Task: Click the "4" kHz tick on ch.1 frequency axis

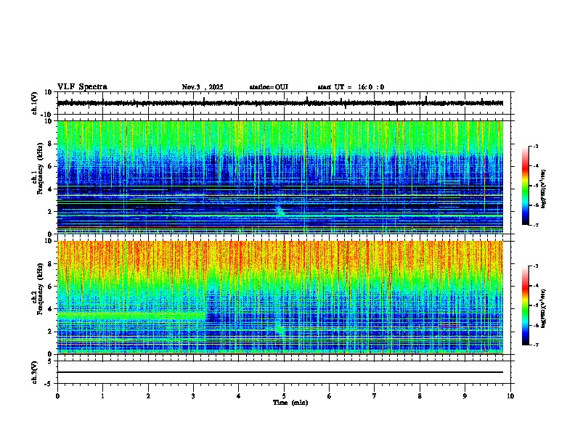Action: pyautogui.click(x=50, y=189)
